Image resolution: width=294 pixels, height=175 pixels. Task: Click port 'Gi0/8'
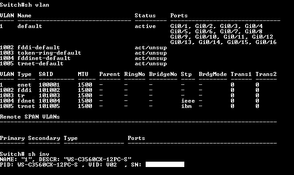click(254, 32)
